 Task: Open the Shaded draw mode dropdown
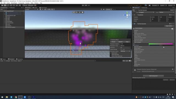[x=30, y=9]
